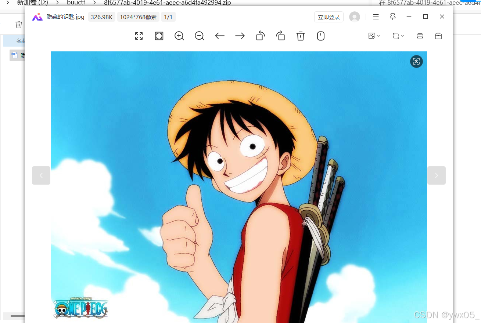Open the toolbox briefcase icon
The height and width of the screenshot is (323, 481).
438,36
